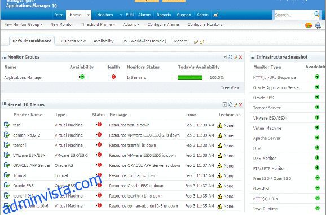Click red status icon for ORACLE APP Server
The width and height of the screenshot is (326, 215).
click(x=99, y=165)
